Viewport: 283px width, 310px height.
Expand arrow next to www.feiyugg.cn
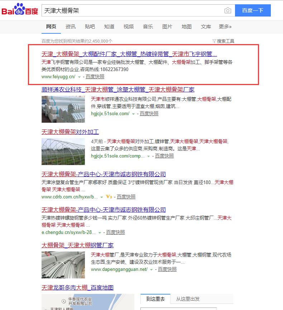79,77
